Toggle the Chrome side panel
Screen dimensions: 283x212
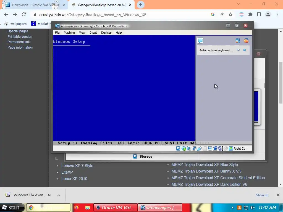click(x=259, y=15)
